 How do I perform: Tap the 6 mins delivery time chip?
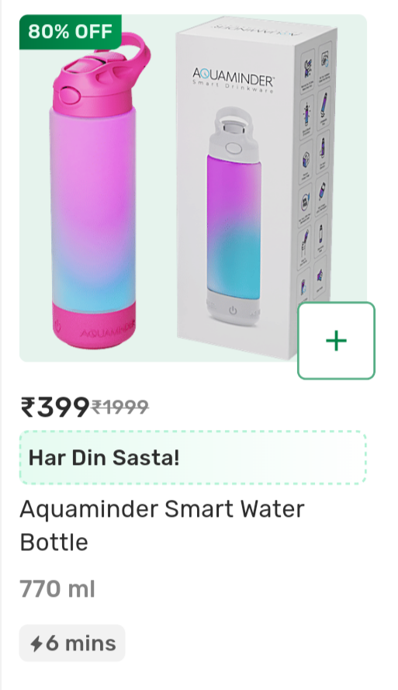click(72, 643)
